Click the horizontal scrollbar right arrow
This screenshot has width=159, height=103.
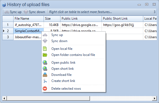(x=154, y=98)
